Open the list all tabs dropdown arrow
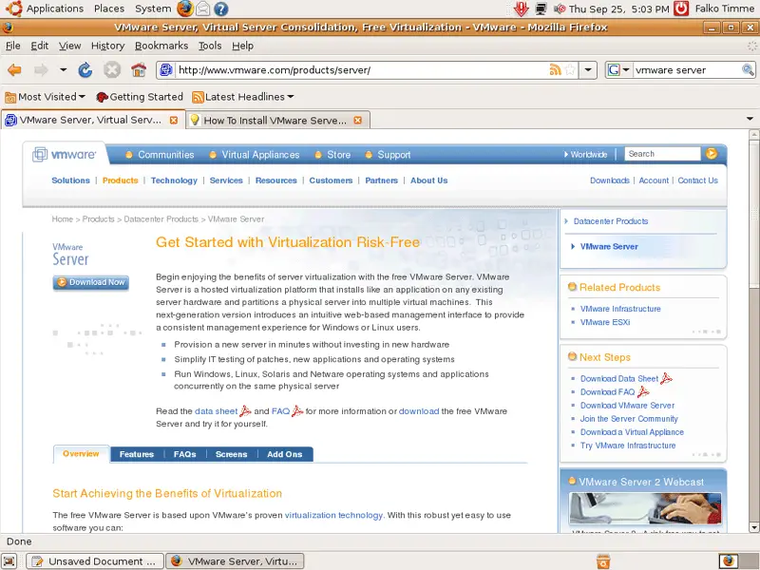This screenshot has height=570, width=760. point(750,119)
